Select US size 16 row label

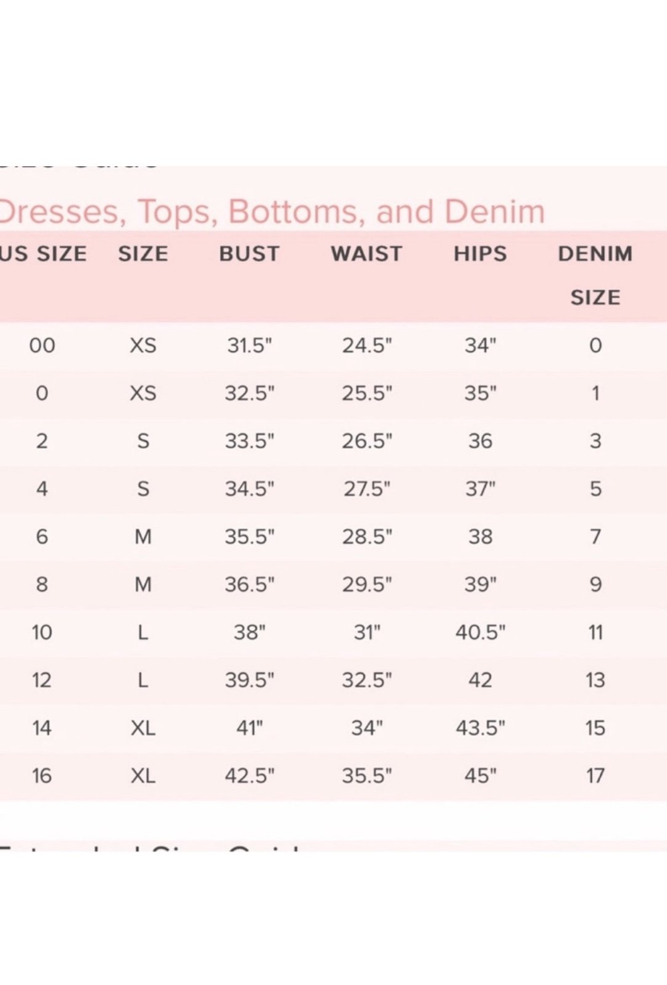pyautogui.click(x=42, y=776)
